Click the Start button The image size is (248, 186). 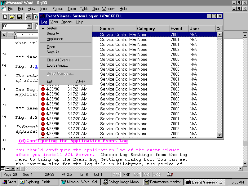click(x=9, y=182)
